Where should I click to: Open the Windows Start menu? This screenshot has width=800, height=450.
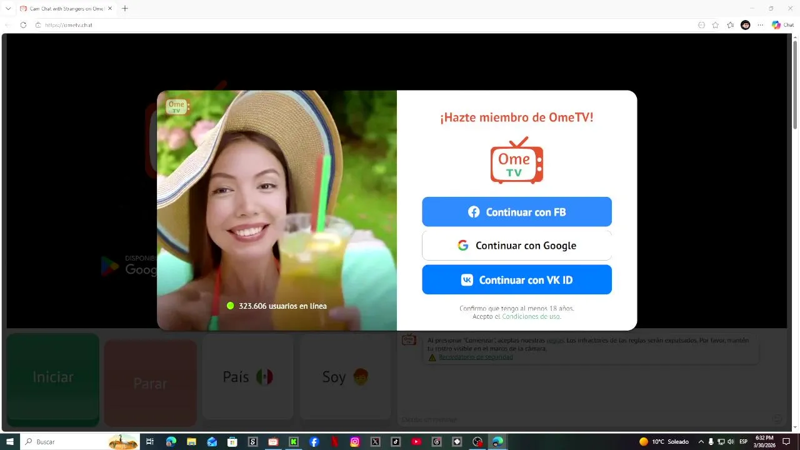tap(10, 441)
